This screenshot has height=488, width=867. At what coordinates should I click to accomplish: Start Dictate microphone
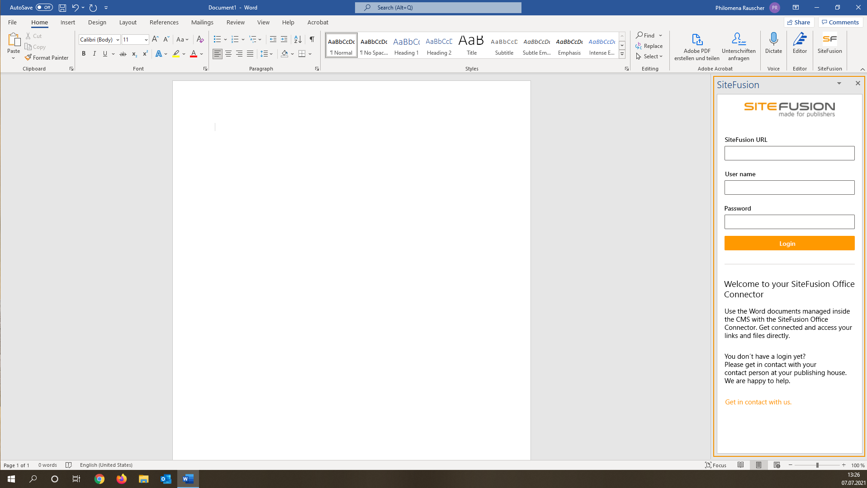point(773,43)
